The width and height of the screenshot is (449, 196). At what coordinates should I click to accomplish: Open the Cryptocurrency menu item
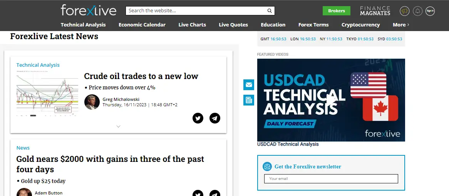(x=360, y=25)
